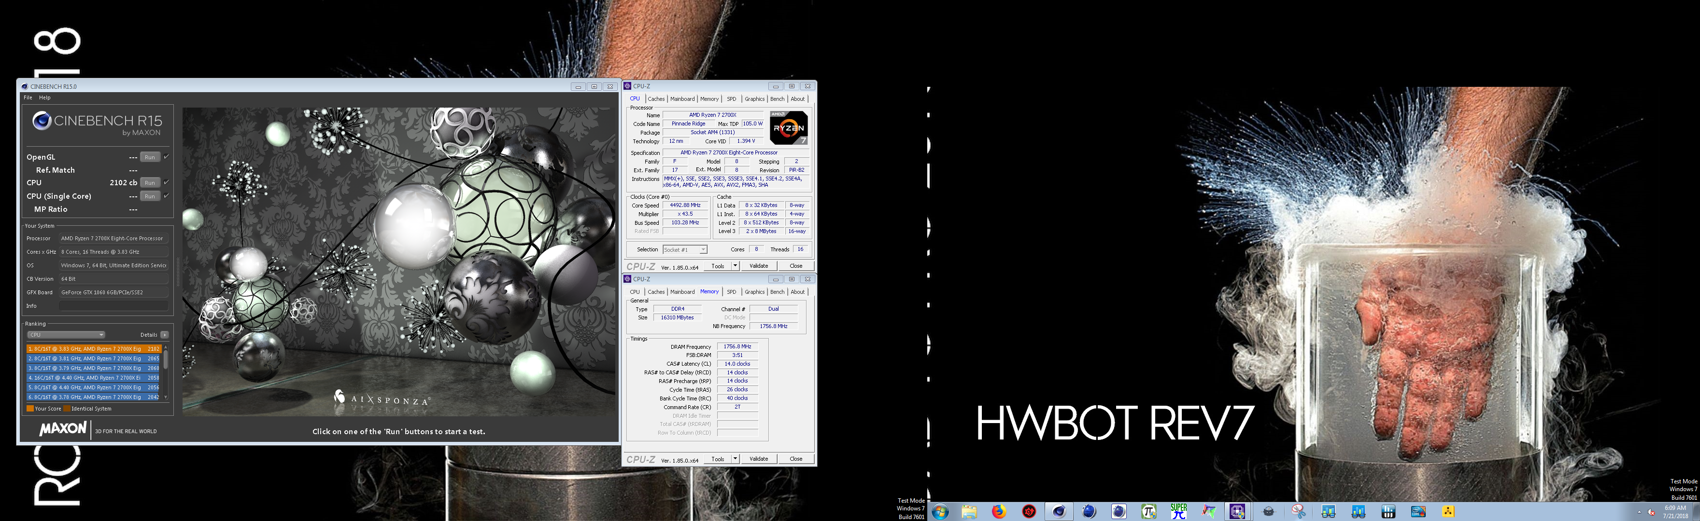The image size is (1700, 521).
Task: Toggle the OpenGL test checkbox
Action: [166, 157]
